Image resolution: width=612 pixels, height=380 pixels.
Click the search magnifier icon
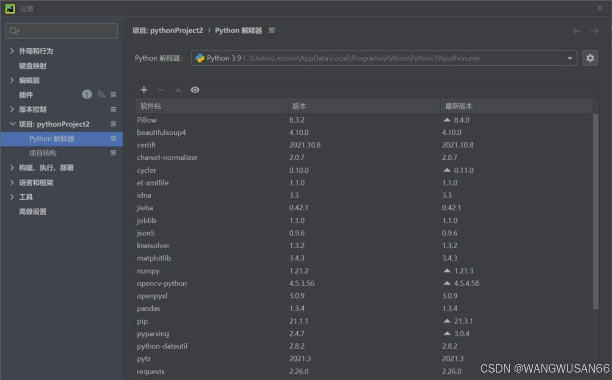click(14, 31)
